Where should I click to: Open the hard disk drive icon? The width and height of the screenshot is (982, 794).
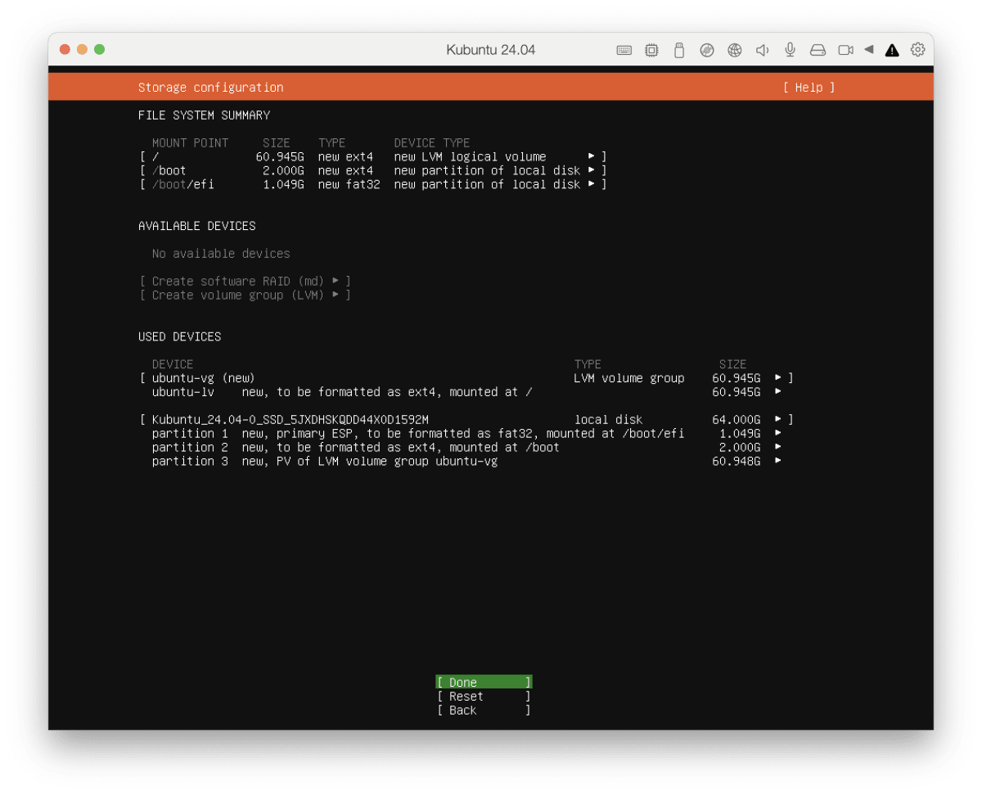818,50
